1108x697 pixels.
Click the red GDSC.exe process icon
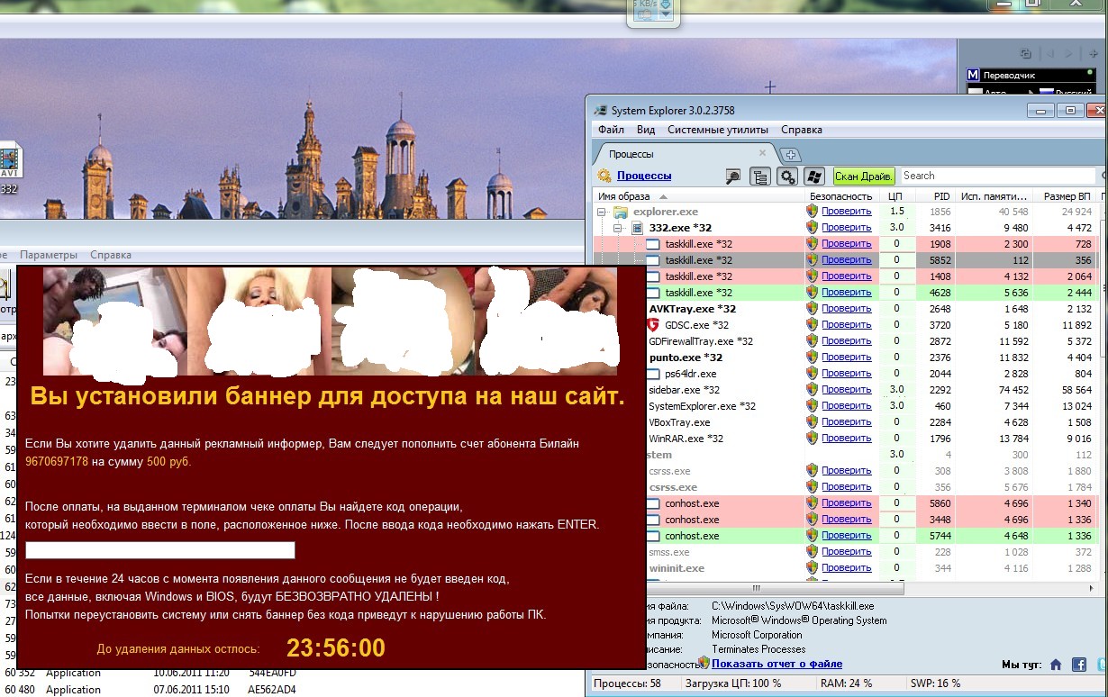pos(653,325)
